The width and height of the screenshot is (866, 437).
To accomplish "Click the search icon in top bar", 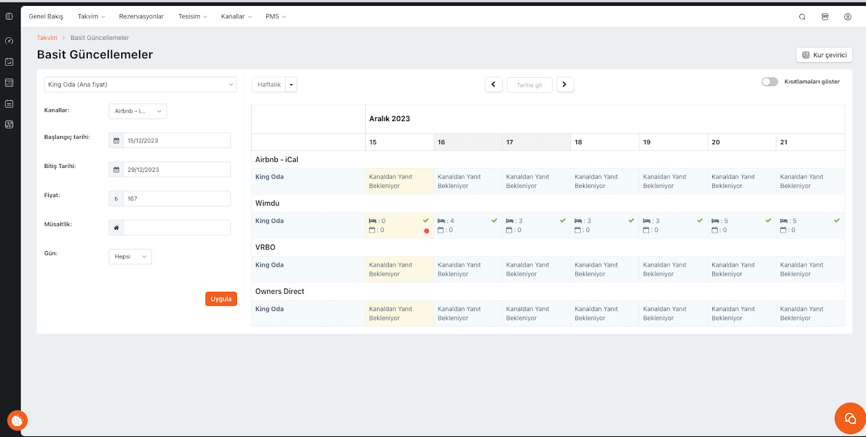I will click(802, 17).
